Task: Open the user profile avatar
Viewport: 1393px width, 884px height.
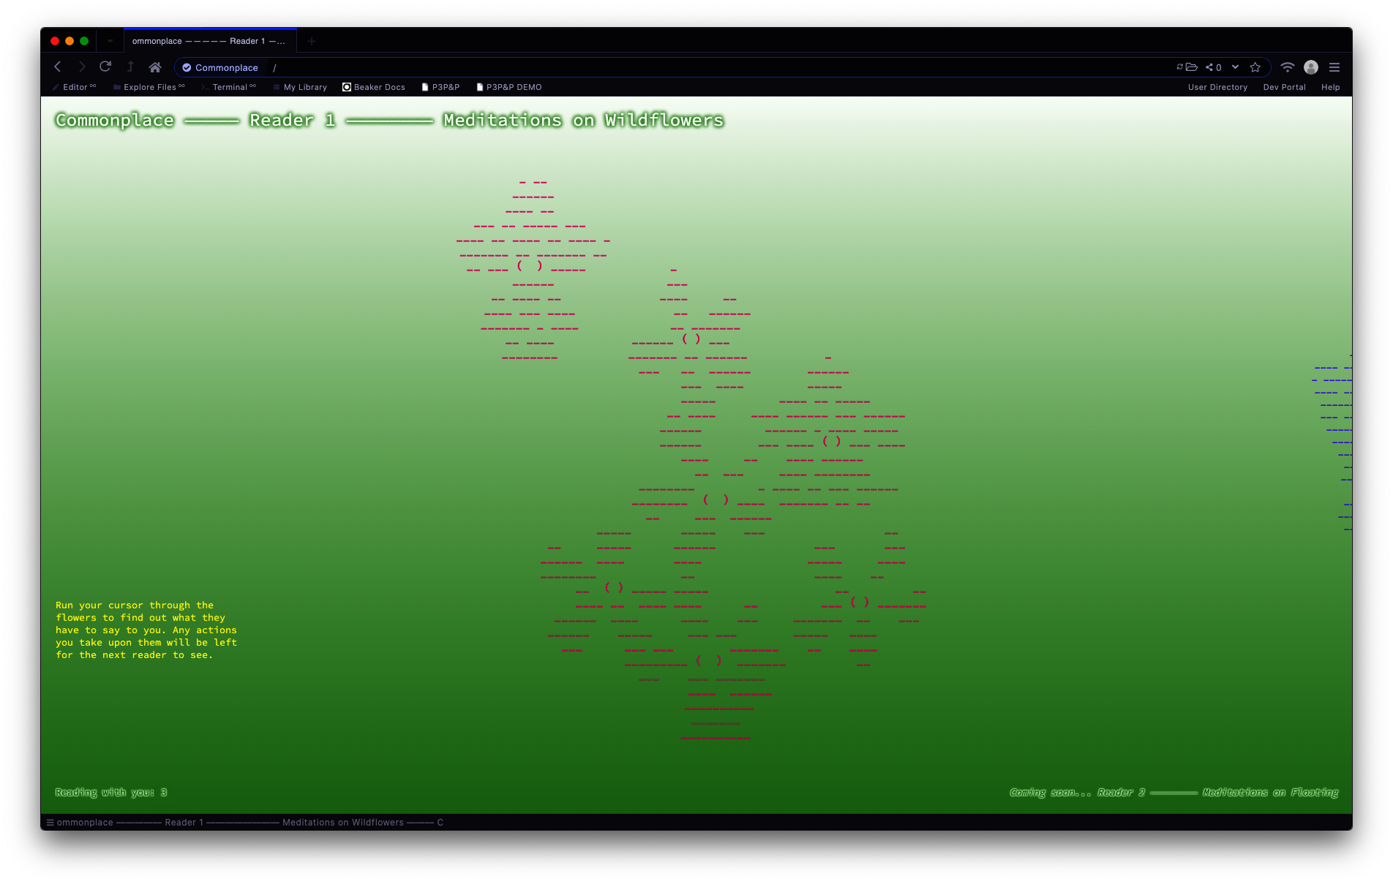Action: pyautogui.click(x=1311, y=67)
